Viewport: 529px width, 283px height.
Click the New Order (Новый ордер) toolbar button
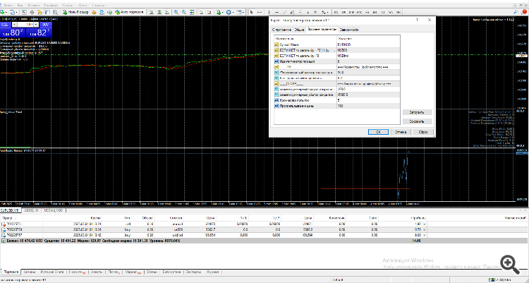coord(75,13)
